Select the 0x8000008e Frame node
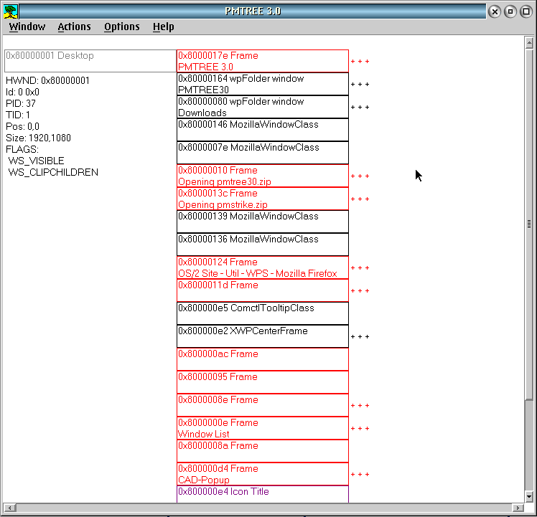537x517 pixels. [263, 404]
